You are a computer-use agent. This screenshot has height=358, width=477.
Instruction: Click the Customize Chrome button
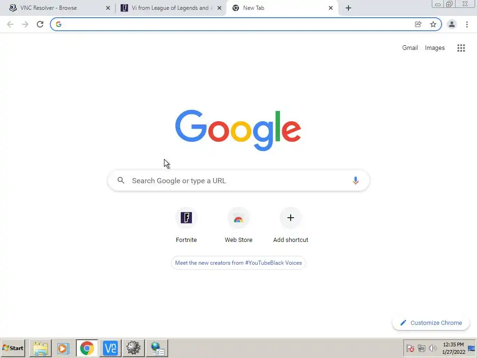click(431, 323)
